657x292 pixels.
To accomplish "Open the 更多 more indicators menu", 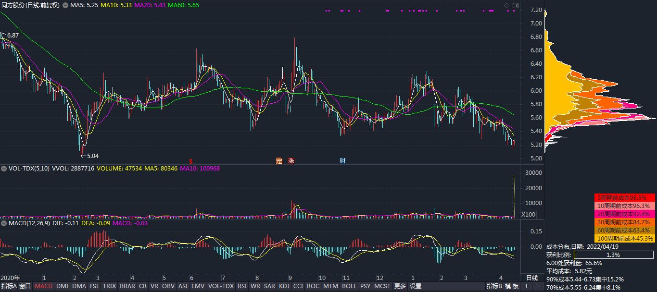I will (x=400, y=286).
